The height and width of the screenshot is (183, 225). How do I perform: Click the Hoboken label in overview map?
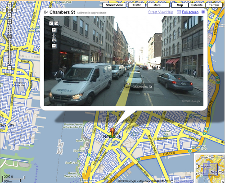[206, 167]
